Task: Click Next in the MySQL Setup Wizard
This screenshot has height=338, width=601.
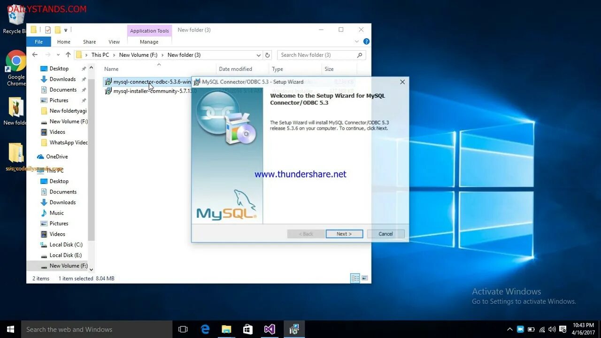Action: click(x=344, y=234)
